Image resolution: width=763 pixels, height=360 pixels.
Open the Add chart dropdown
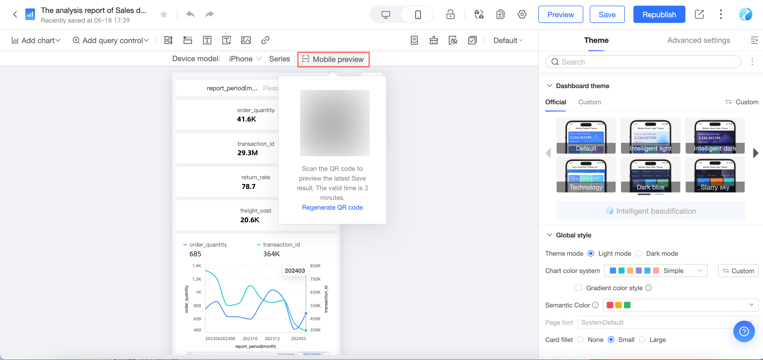coord(36,40)
